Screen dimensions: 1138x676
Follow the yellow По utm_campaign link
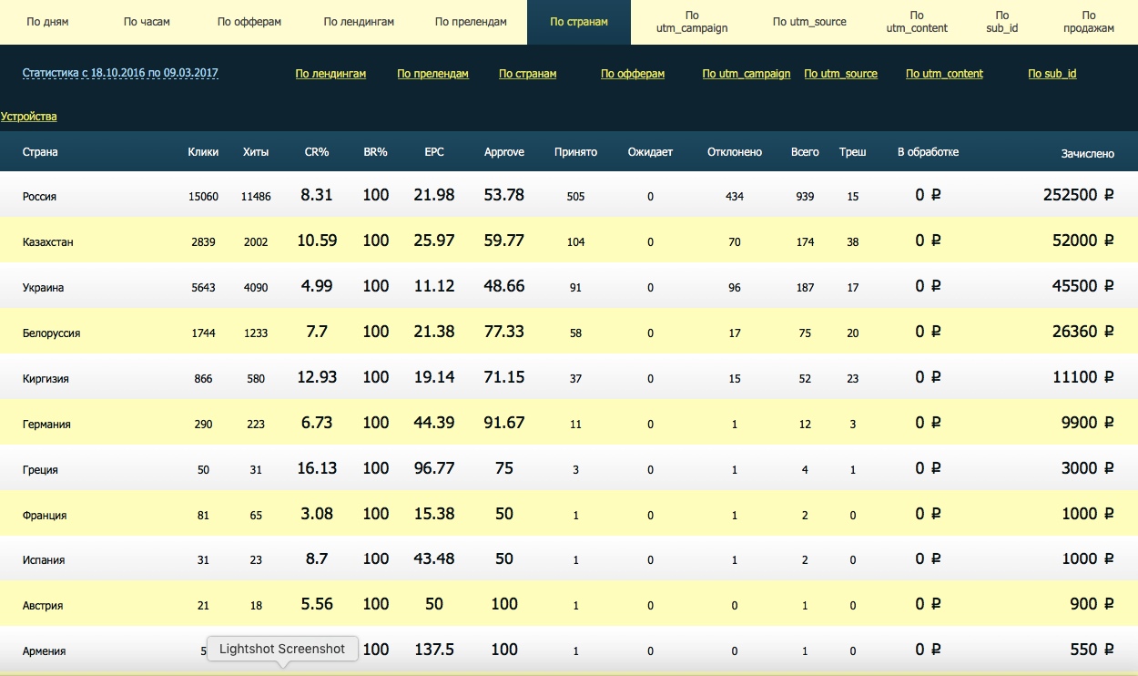747,74
